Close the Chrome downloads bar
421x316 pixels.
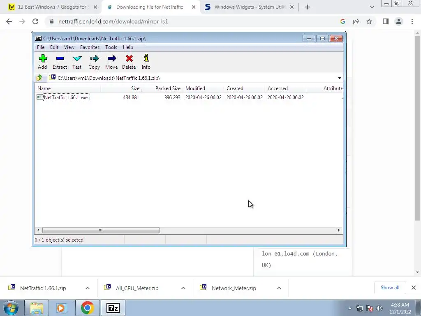point(414,288)
